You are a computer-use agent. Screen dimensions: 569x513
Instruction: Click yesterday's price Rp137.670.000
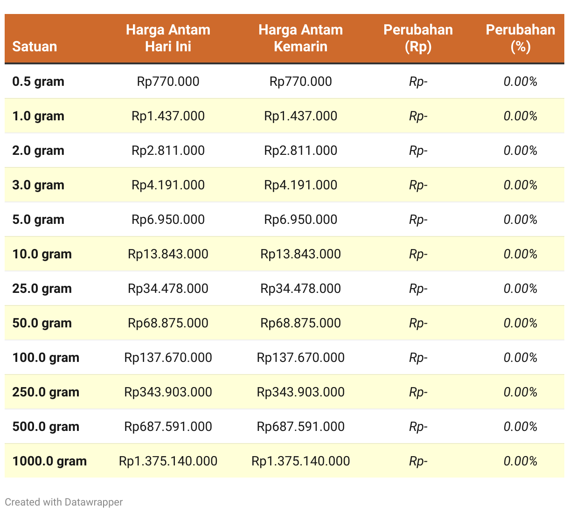tap(300, 358)
